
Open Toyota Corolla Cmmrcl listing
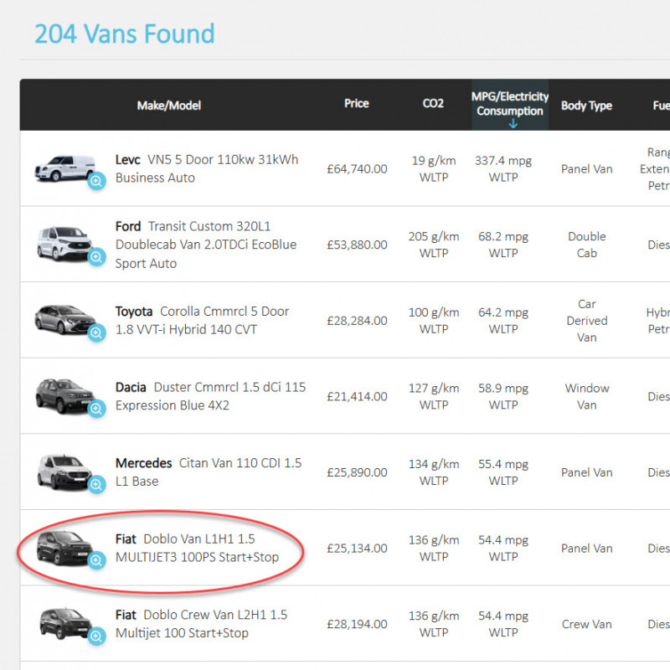point(202,320)
